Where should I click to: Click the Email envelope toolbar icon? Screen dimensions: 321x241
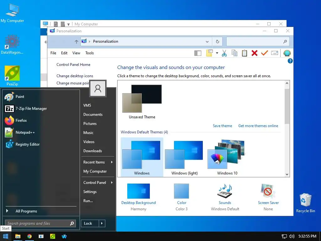point(275,53)
